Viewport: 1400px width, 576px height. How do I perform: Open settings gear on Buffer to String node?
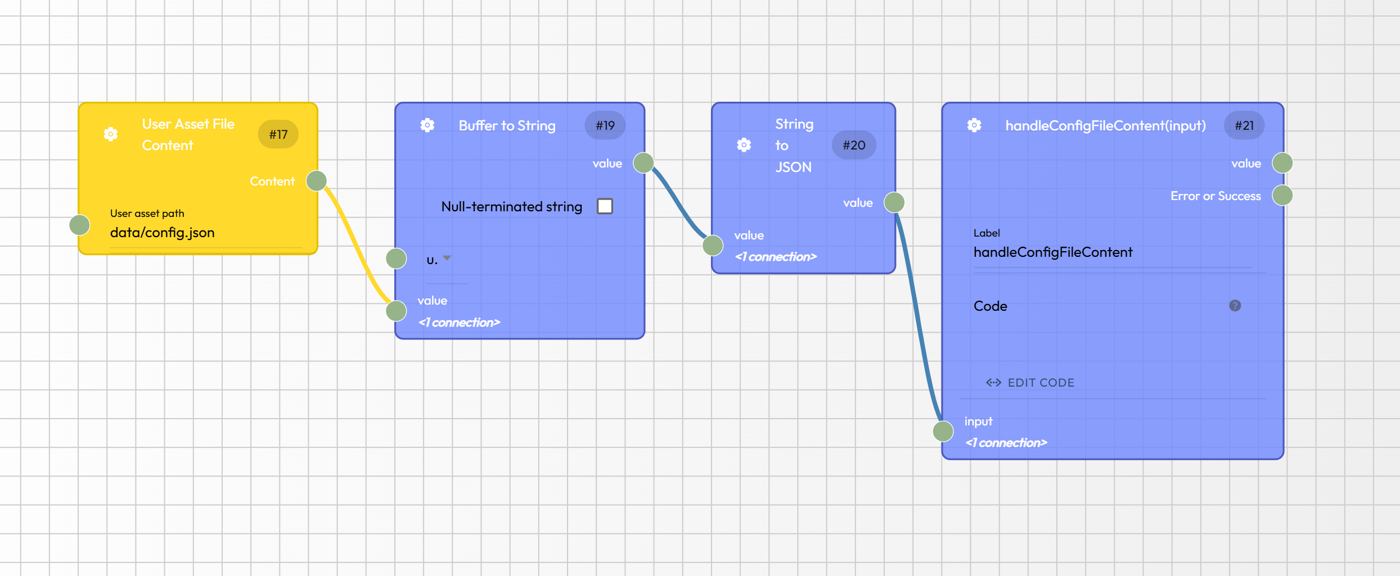click(x=427, y=125)
